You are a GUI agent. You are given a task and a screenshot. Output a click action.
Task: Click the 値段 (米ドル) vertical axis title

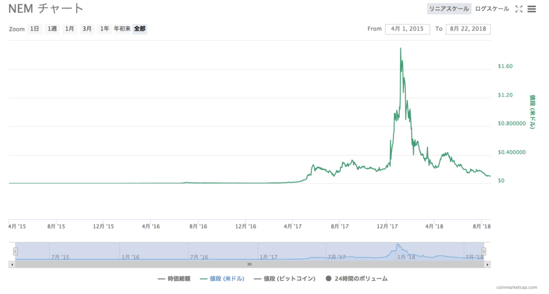pyautogui.click(x=532, y=112)
